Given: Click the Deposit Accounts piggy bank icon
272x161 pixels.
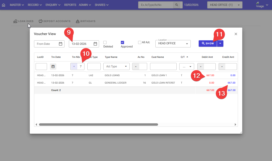Looking at the screenshot, I should [41, 21].
